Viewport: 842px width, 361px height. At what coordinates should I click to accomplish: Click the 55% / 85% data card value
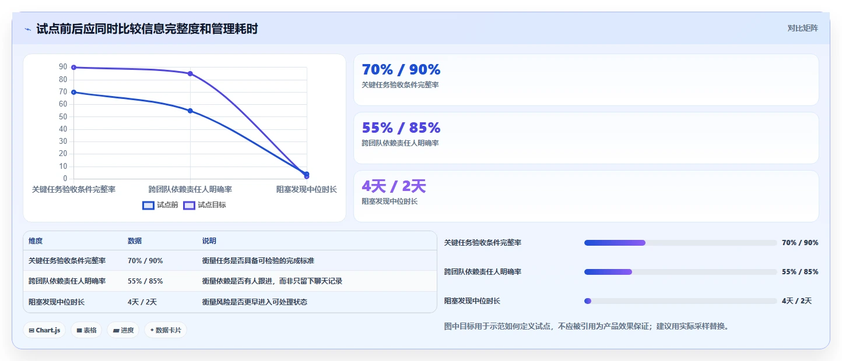[x=401, y=128]
